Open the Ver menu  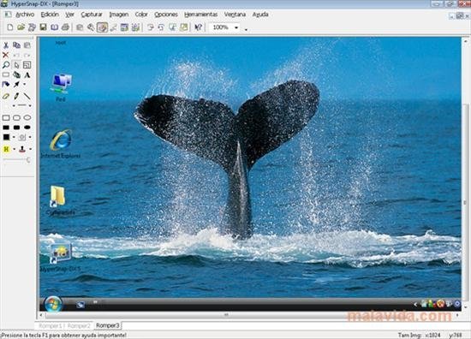69,15
